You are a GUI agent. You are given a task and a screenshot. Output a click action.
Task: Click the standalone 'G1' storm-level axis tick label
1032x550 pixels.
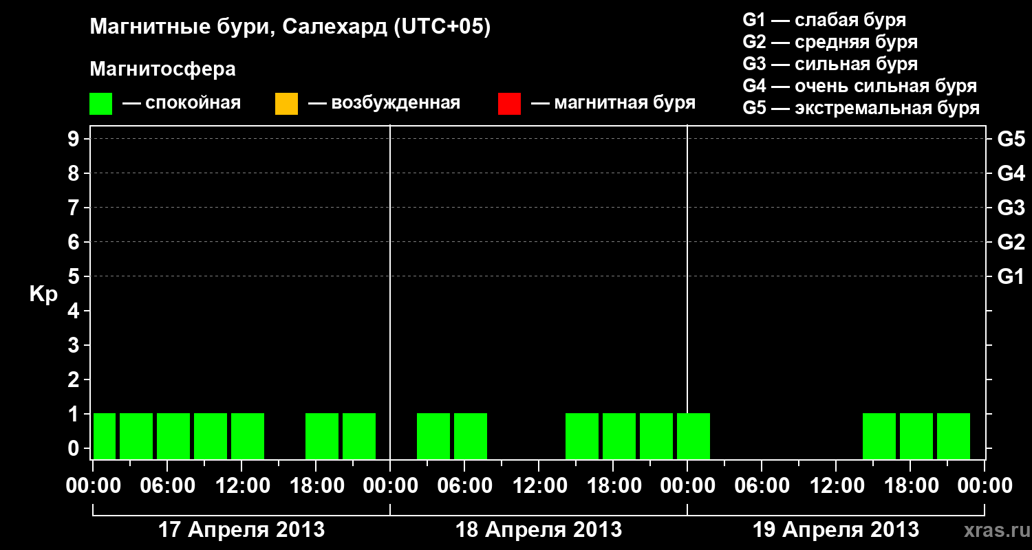[1011, 276]
